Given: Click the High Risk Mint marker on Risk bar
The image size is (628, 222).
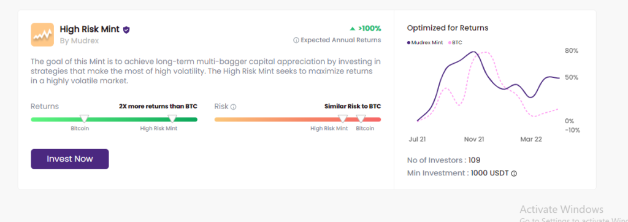Looking at the screenshot, I should pos(342,118).
